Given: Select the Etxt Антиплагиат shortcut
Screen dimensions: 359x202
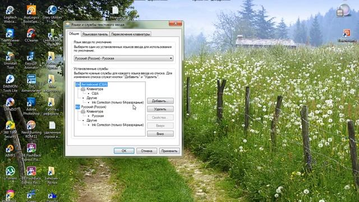Looking at the screenshot, I should 31,84.
